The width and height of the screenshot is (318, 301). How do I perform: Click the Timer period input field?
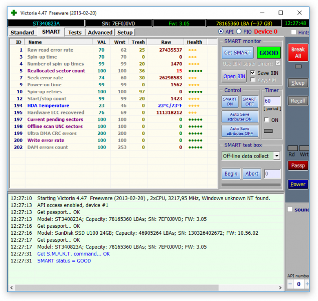pyautogui.click(x=272, y=101)
